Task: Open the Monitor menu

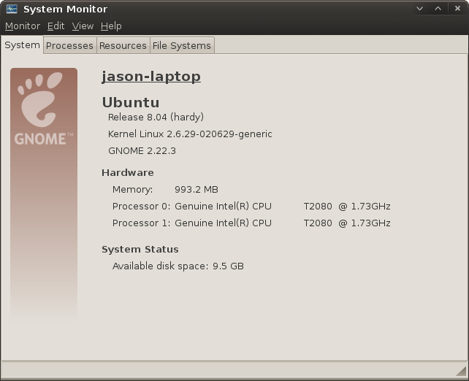Action: [x=23, y=26]
